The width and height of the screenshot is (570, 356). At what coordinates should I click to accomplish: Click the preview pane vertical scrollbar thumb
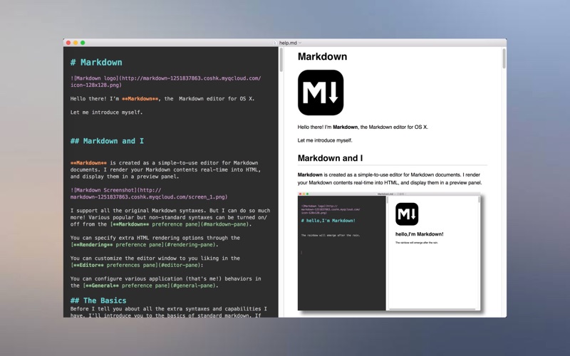[x=504, y=58]
